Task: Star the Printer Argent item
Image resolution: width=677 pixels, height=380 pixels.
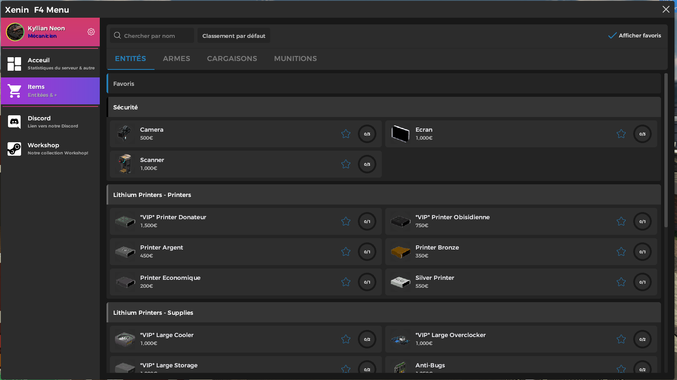Action: [x=346, y=252]
